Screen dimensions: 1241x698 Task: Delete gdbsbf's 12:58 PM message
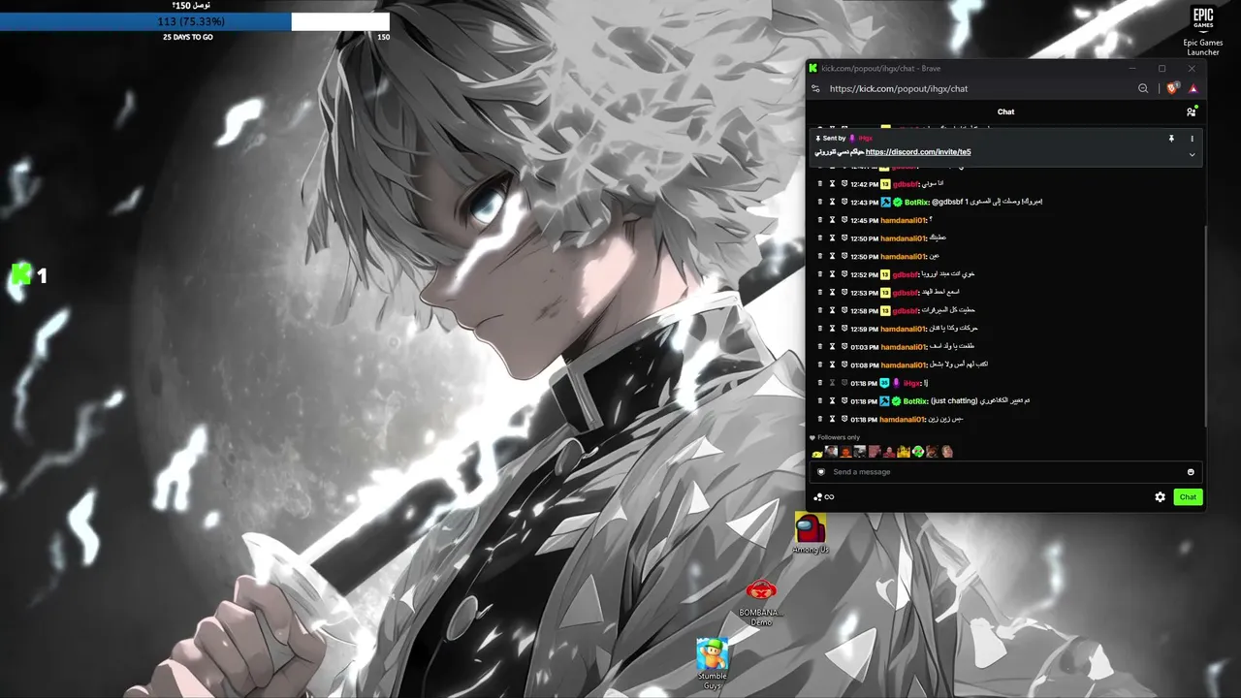pos(820,310)
